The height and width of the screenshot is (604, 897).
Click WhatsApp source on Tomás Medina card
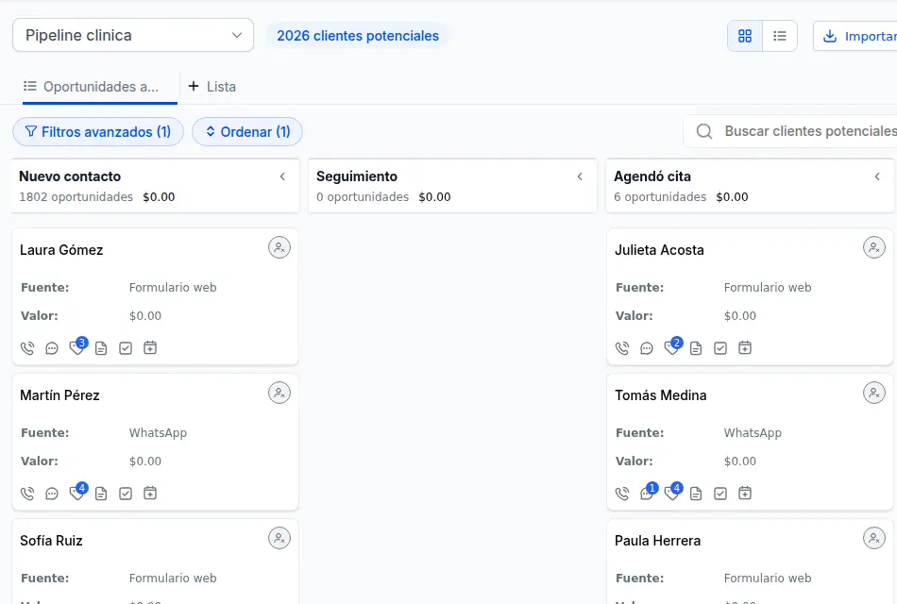[x=753, y=433]
